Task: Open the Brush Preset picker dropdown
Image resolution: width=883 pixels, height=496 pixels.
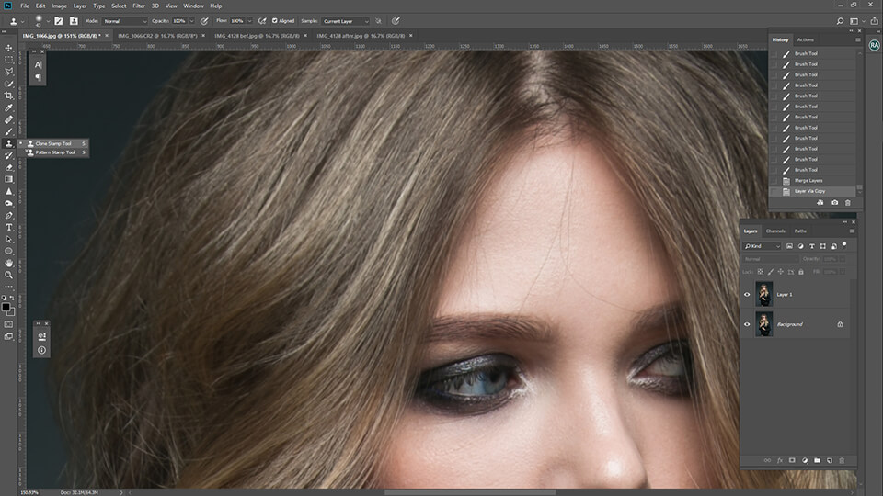Action: click(x=49, y=21)
